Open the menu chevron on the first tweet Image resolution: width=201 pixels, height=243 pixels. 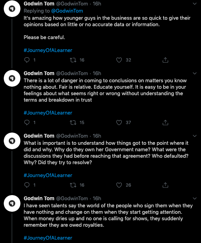pyautogui.click(x=195, y=3)
